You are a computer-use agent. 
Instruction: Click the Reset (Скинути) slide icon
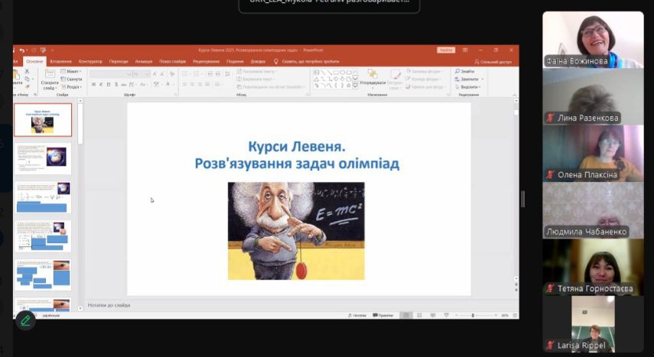tap(71, 80)
